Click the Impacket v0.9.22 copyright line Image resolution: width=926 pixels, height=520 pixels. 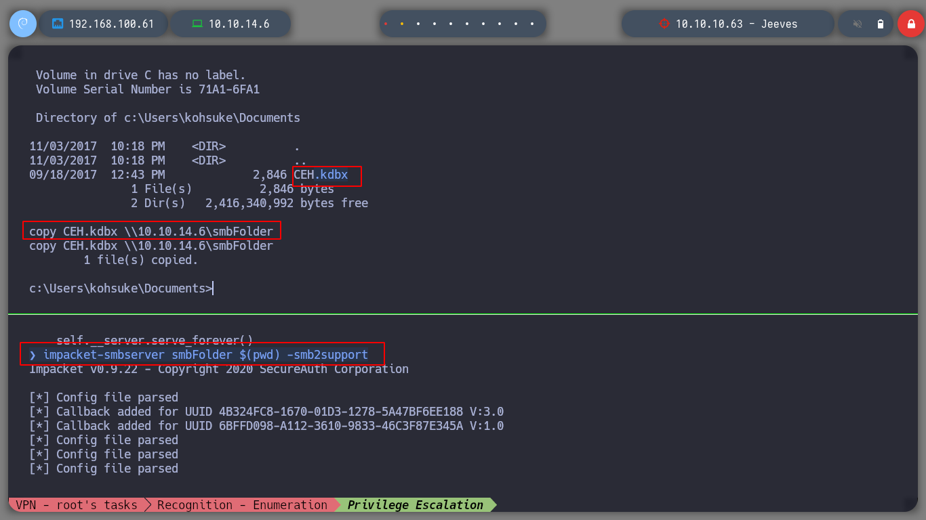coord(219,369)
